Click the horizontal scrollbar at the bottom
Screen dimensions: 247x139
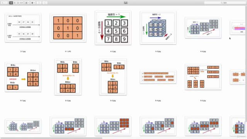(51, 138)
